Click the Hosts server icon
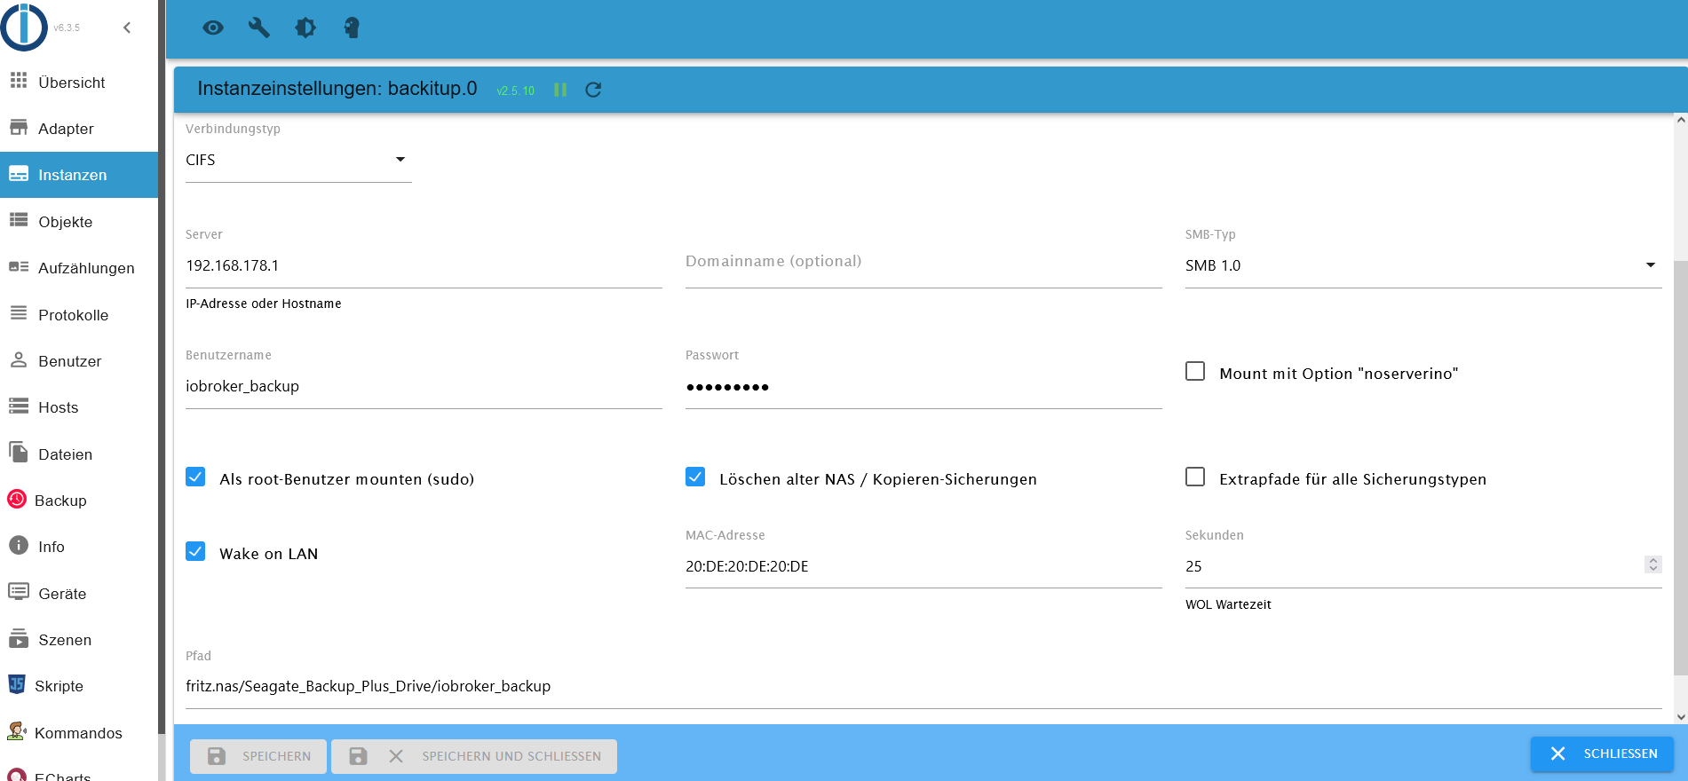 click(x=19, y=406)
